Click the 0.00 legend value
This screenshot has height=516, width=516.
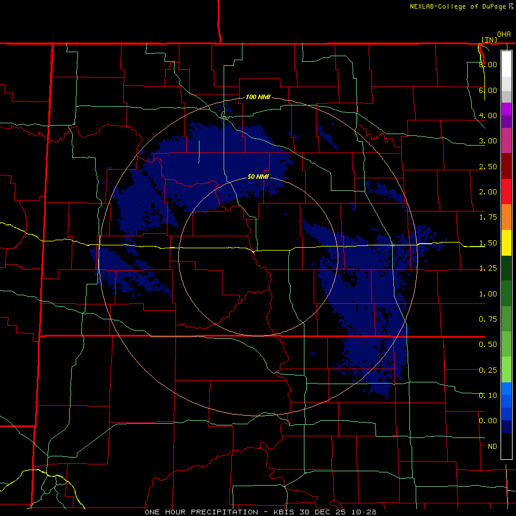[x=488, y=421]
